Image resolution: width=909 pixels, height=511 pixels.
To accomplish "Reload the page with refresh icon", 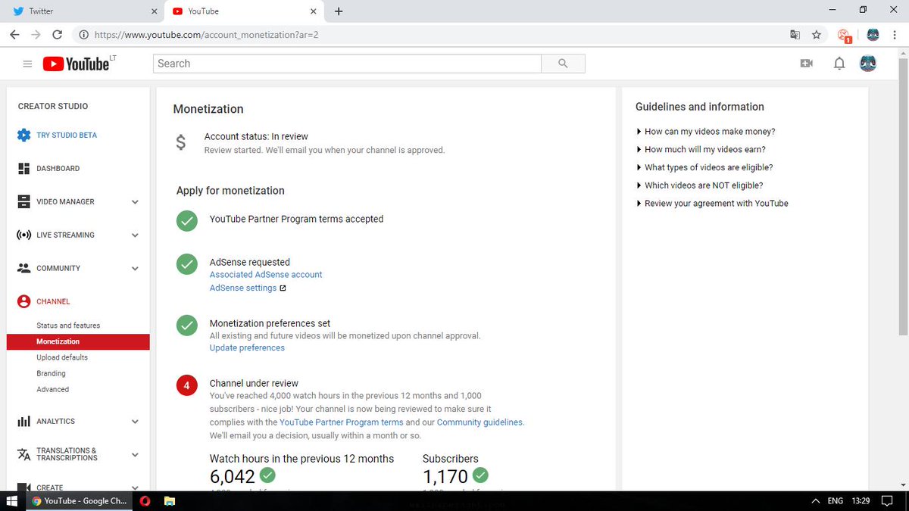I will (58, 35).
